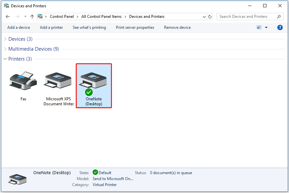289x193 pixels.
Task: Open the recent locations dropdown arrow
Action: coord(25,17)
